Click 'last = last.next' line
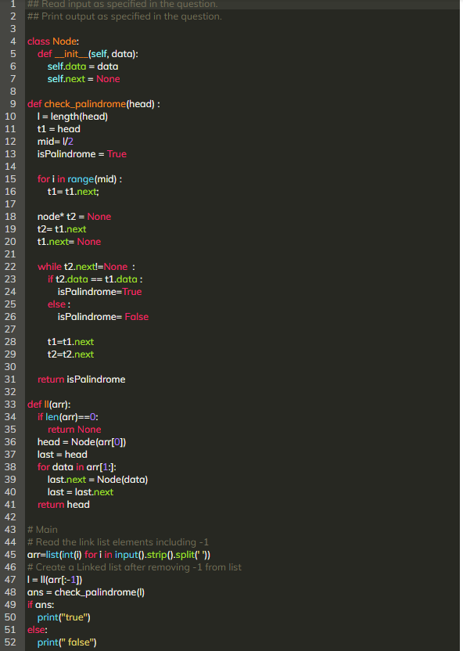Screen dimensions: 463x651 pos(81,492)
